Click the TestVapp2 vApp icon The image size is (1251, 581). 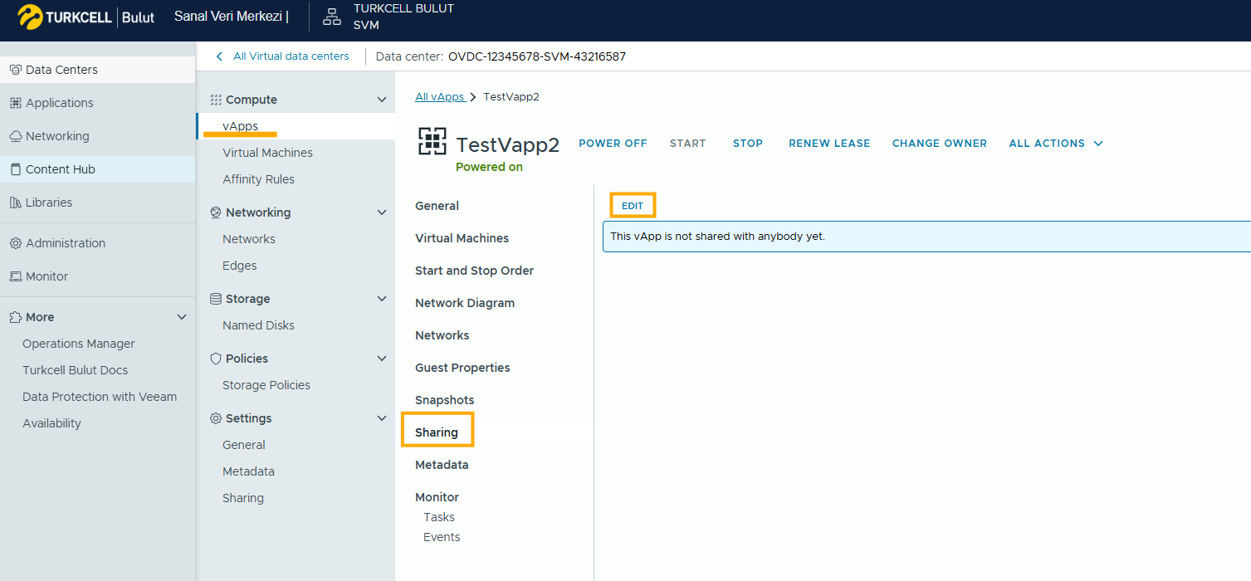coord(432,143)
